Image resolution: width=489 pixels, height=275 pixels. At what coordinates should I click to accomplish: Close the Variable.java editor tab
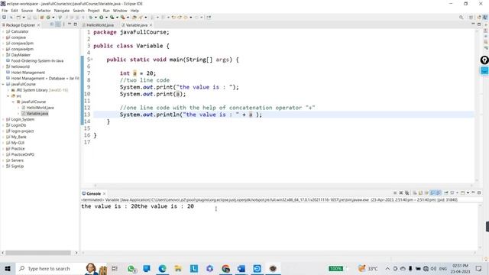tap(151, 25)
